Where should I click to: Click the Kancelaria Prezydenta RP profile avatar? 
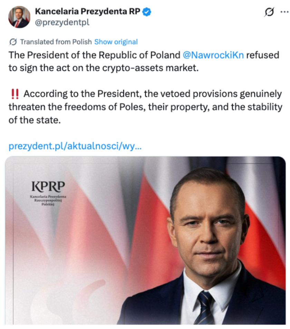click(19, 17)
